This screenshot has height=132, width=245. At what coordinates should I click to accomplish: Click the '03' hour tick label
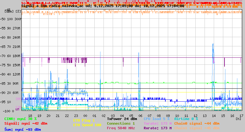(113, 116)
